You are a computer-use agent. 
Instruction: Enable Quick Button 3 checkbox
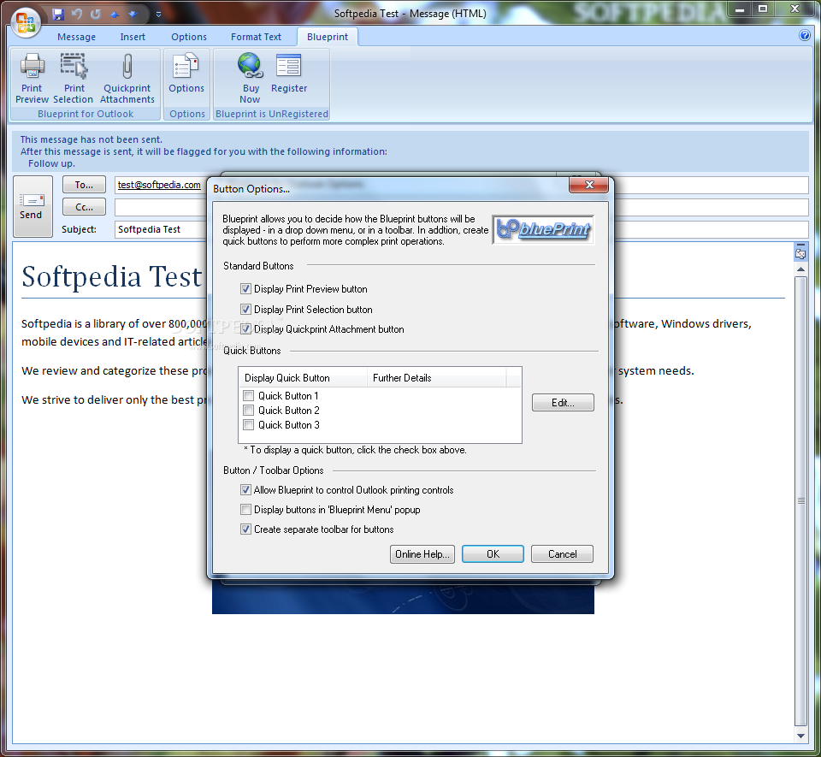[x=249, y=424]
